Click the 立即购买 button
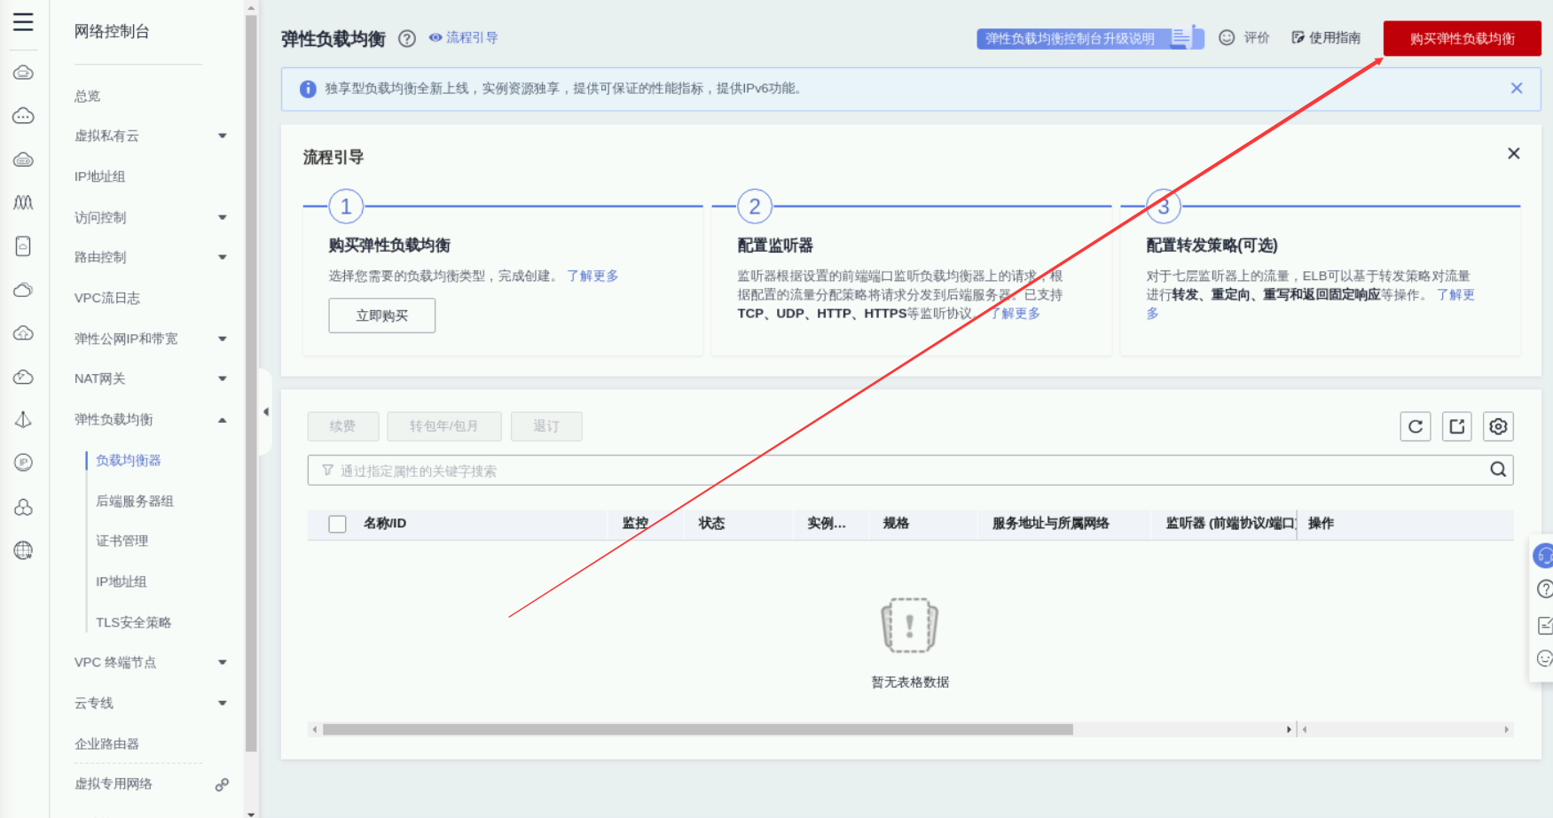The width and height of the screenshot is (1553, 818). click(382, 316)
